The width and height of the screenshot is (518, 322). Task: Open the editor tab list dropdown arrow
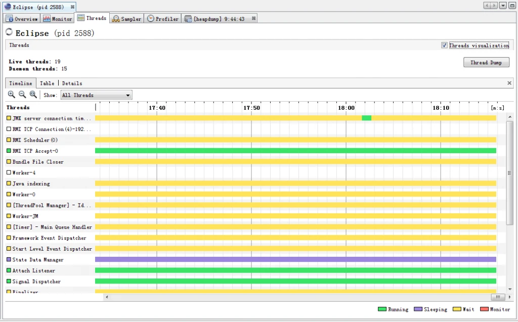503,6
